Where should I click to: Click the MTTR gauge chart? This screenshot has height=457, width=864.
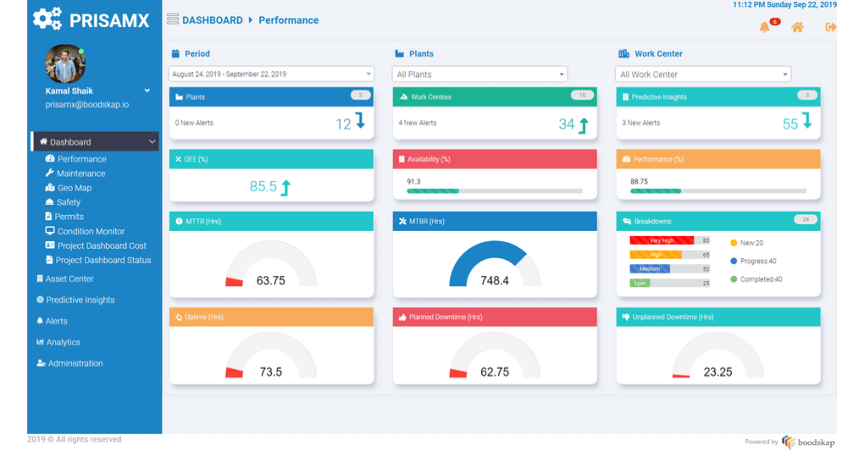pyautogui.click(x=271, y=264)
